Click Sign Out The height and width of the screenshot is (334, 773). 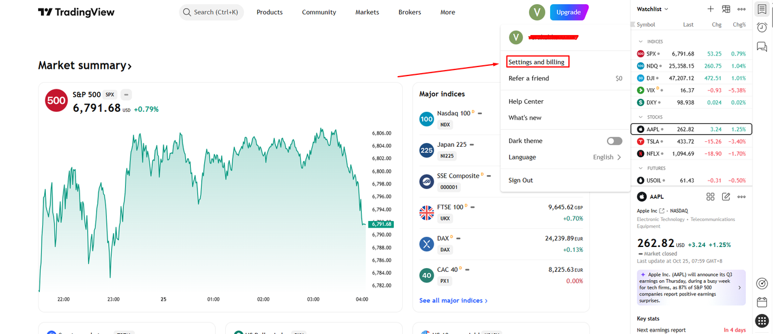point(521,180)
